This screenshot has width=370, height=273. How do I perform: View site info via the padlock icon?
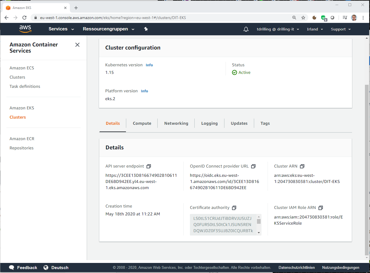[35, 18]
